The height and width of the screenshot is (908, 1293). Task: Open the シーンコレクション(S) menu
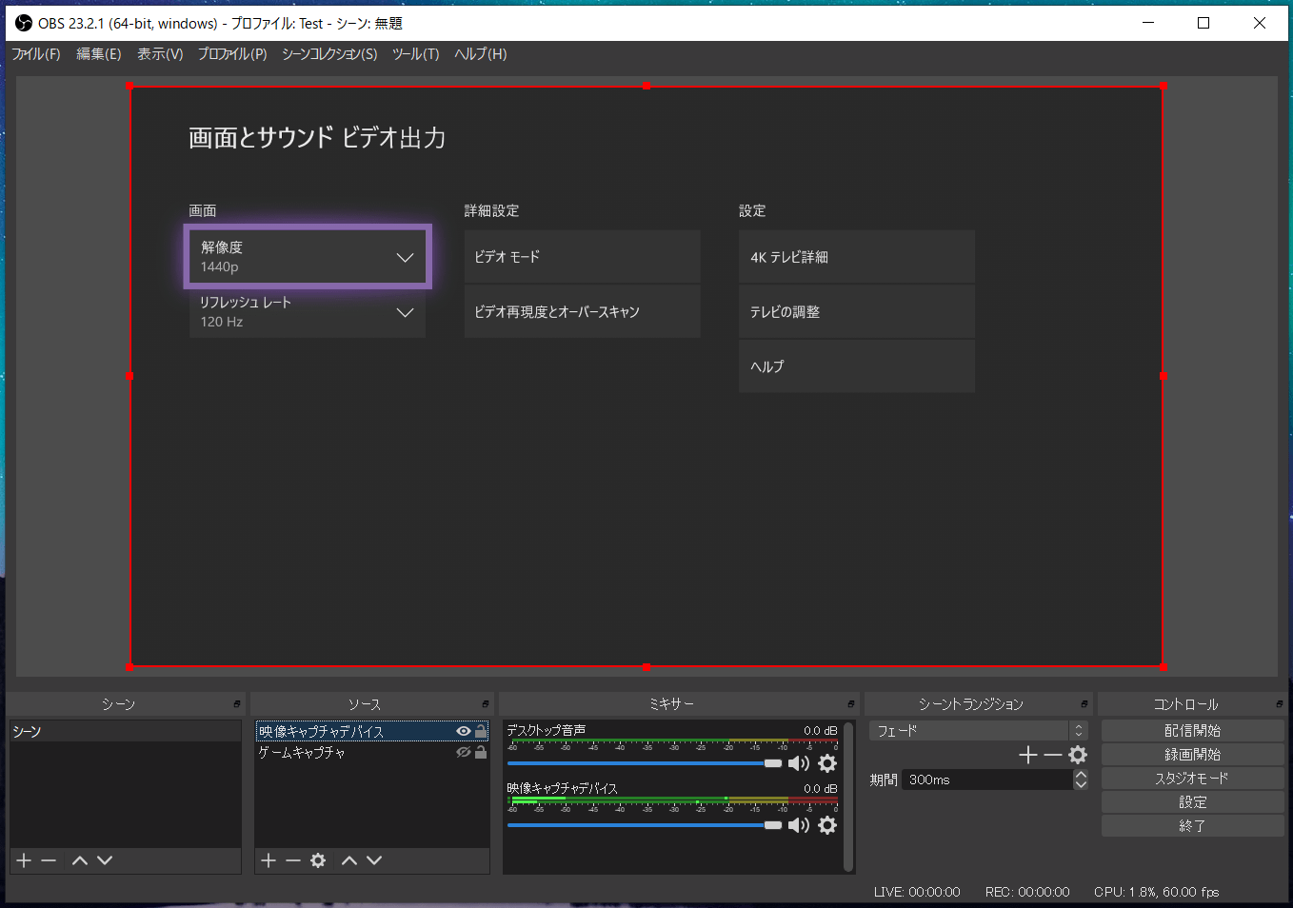pos(329,54)
